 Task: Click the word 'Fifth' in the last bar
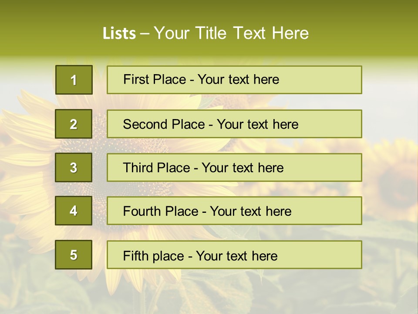coord(135,256)
